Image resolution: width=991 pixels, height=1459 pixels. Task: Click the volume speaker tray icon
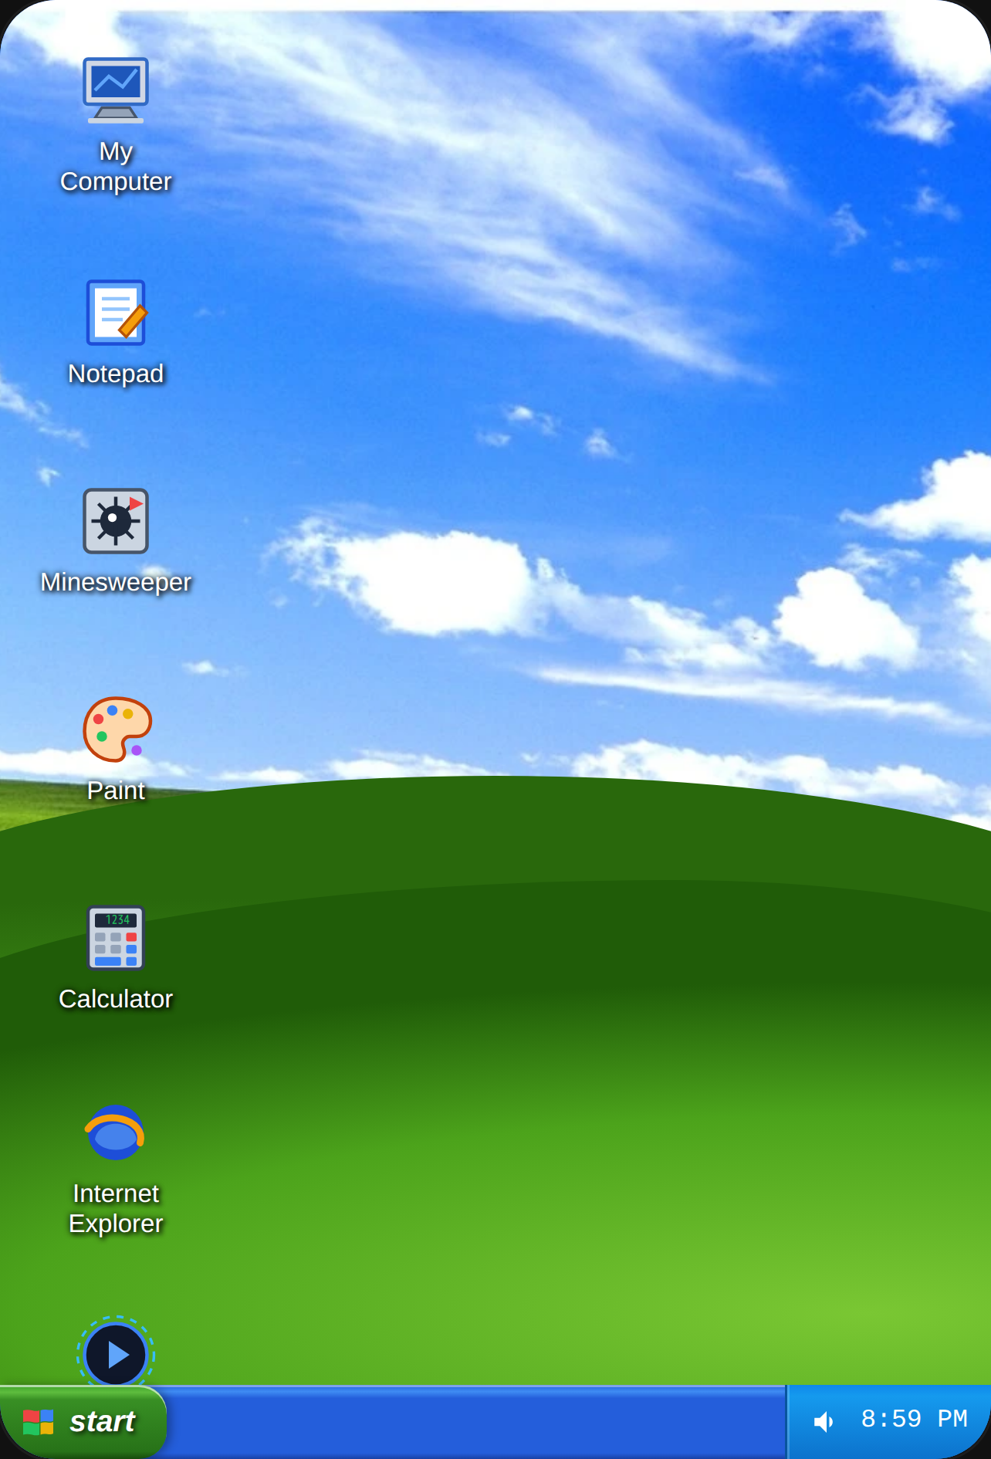824,1421
